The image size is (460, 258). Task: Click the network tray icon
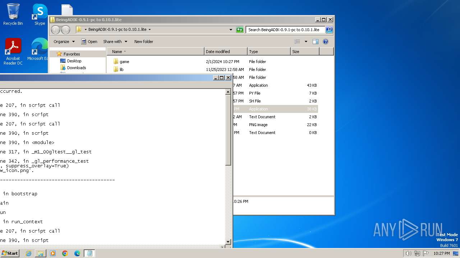(417, 253)
